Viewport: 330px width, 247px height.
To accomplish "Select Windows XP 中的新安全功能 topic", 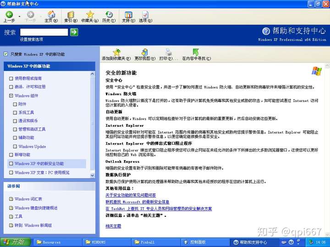I will click(x=39, y=164).
